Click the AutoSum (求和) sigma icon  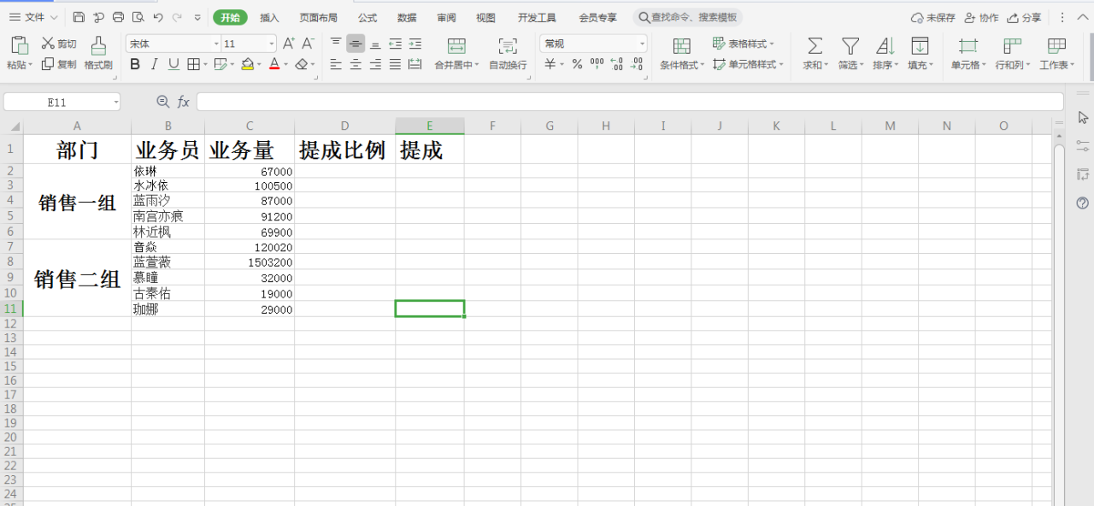tap(815, 46)
